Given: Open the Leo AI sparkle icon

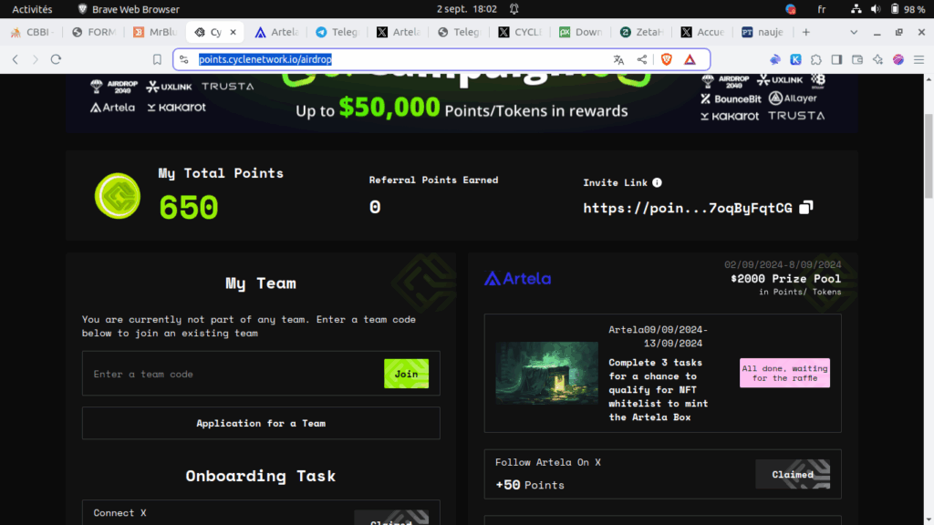Looking at the screenshot, I should click(878, 59).
